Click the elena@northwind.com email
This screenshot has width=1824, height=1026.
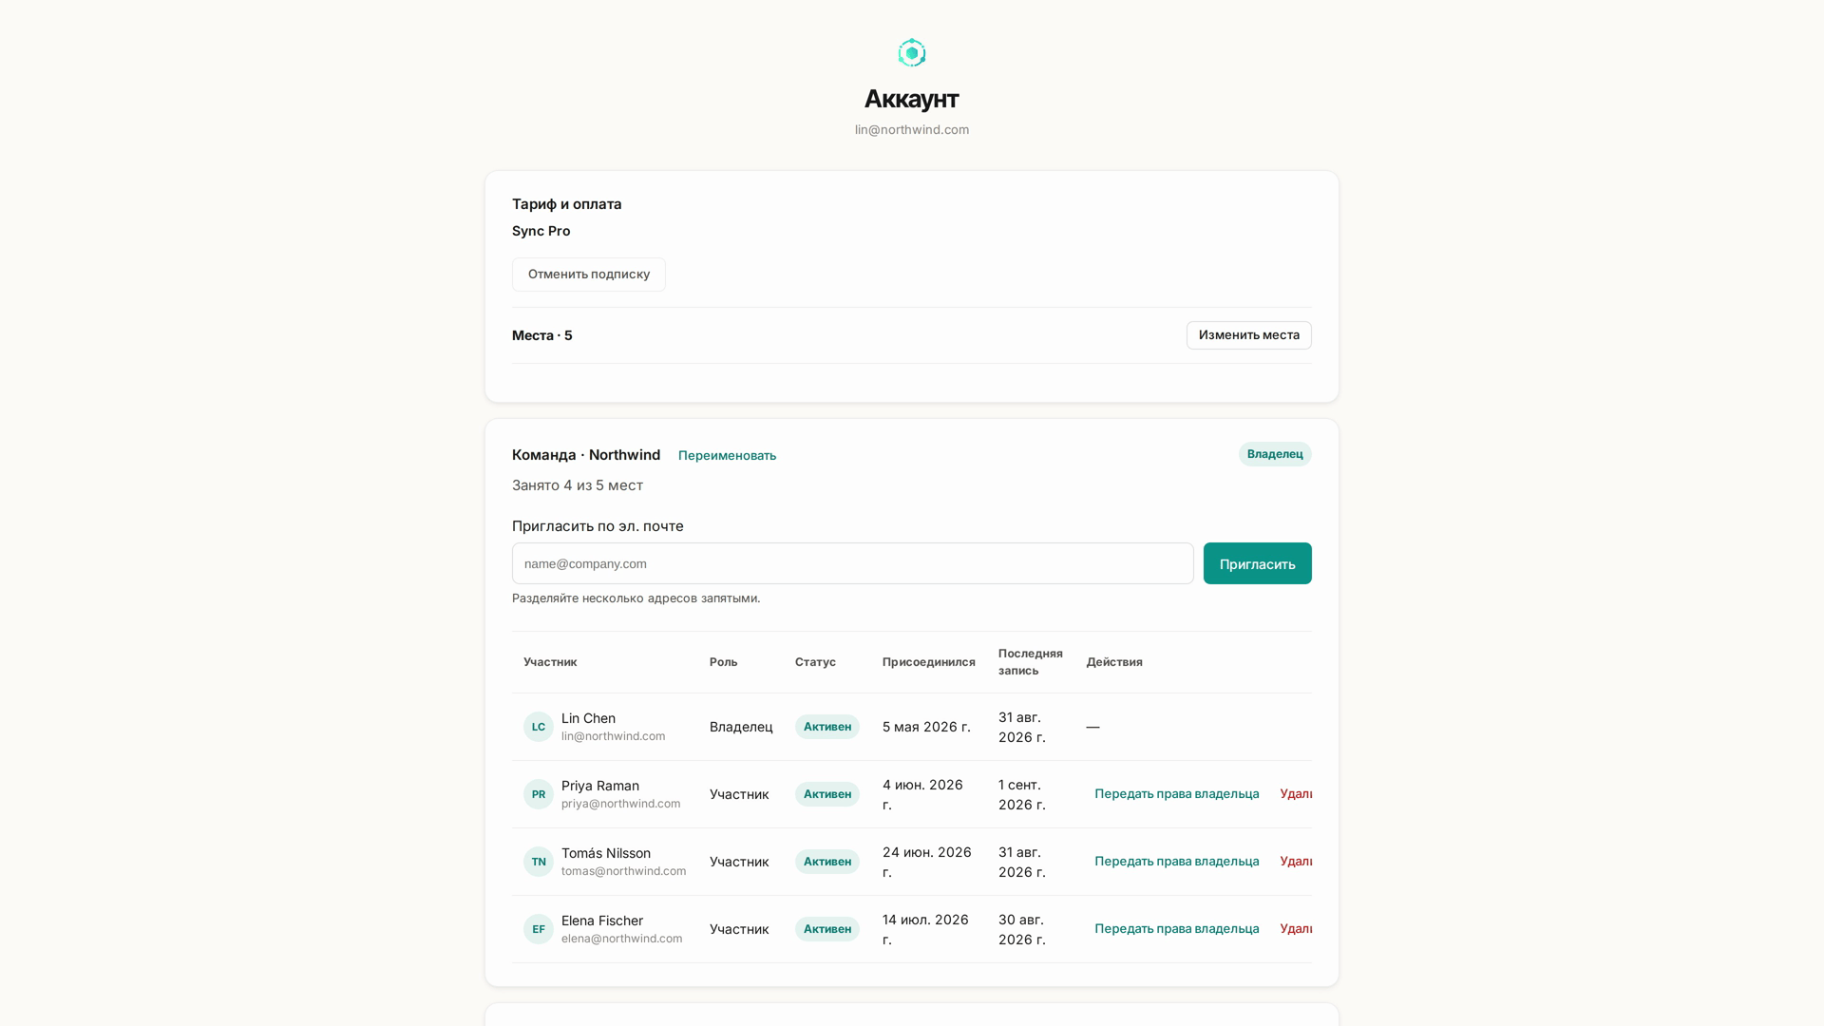click(622, 939)
